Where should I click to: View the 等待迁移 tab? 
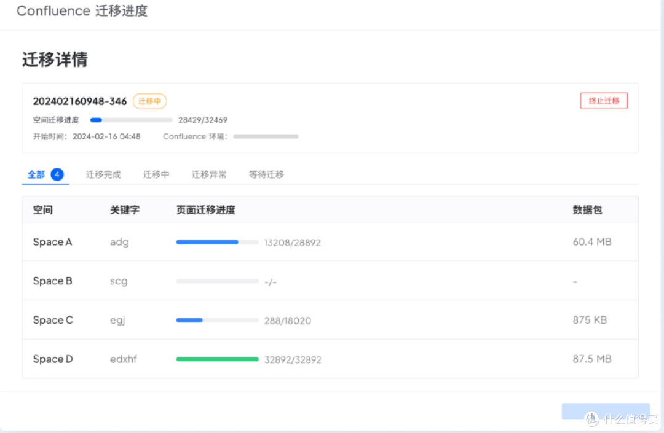point(266,174)
